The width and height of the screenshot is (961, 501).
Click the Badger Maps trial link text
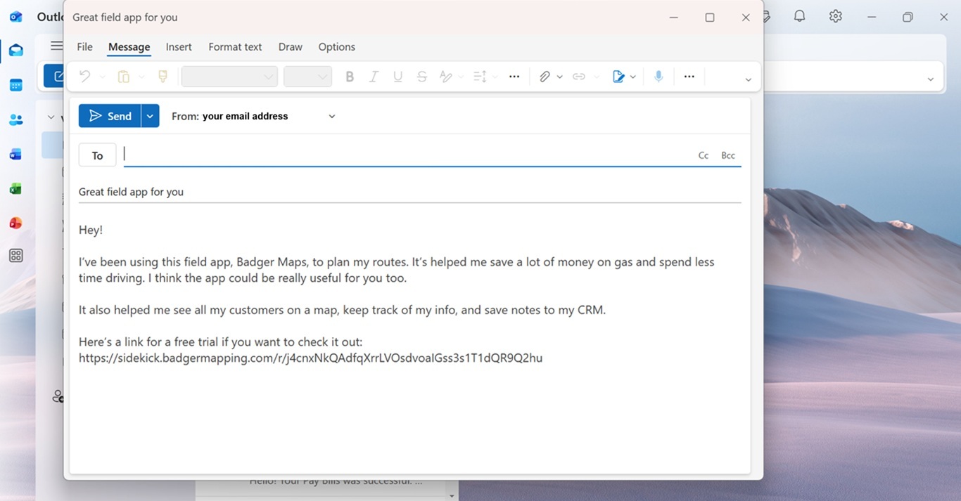310,358
